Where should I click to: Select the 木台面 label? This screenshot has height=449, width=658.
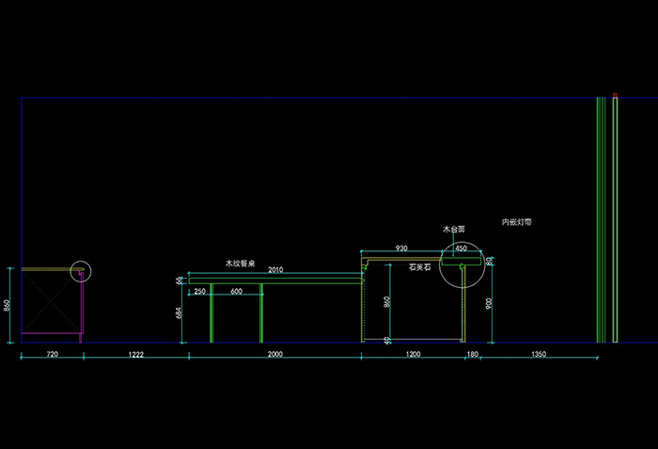454,229
